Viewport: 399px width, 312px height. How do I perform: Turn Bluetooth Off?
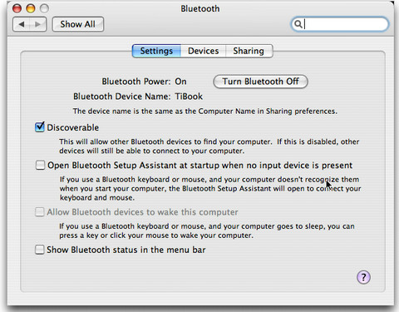pyautogui.click(x=260, y=82)
